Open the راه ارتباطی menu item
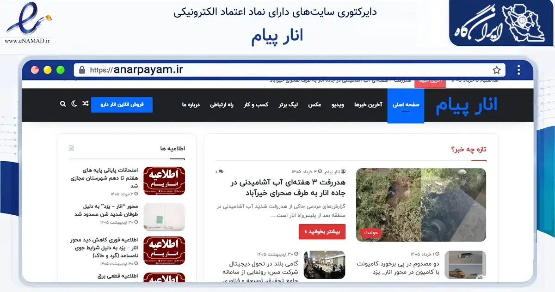Screen dimensions: 555x292 coord(222,105)
